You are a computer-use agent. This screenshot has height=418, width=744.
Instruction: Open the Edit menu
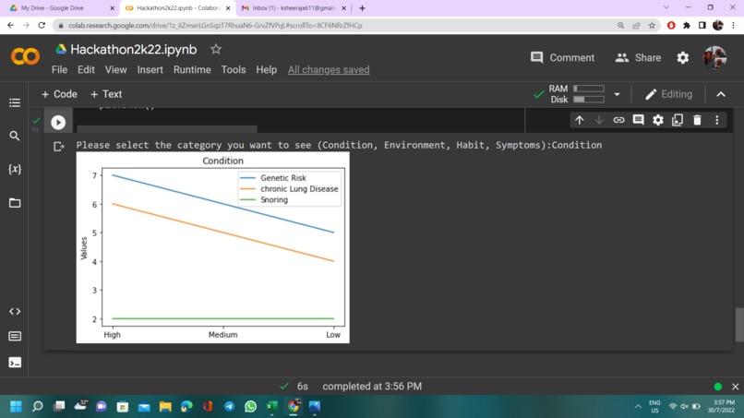pyautogui.click(x=86, y=70)
